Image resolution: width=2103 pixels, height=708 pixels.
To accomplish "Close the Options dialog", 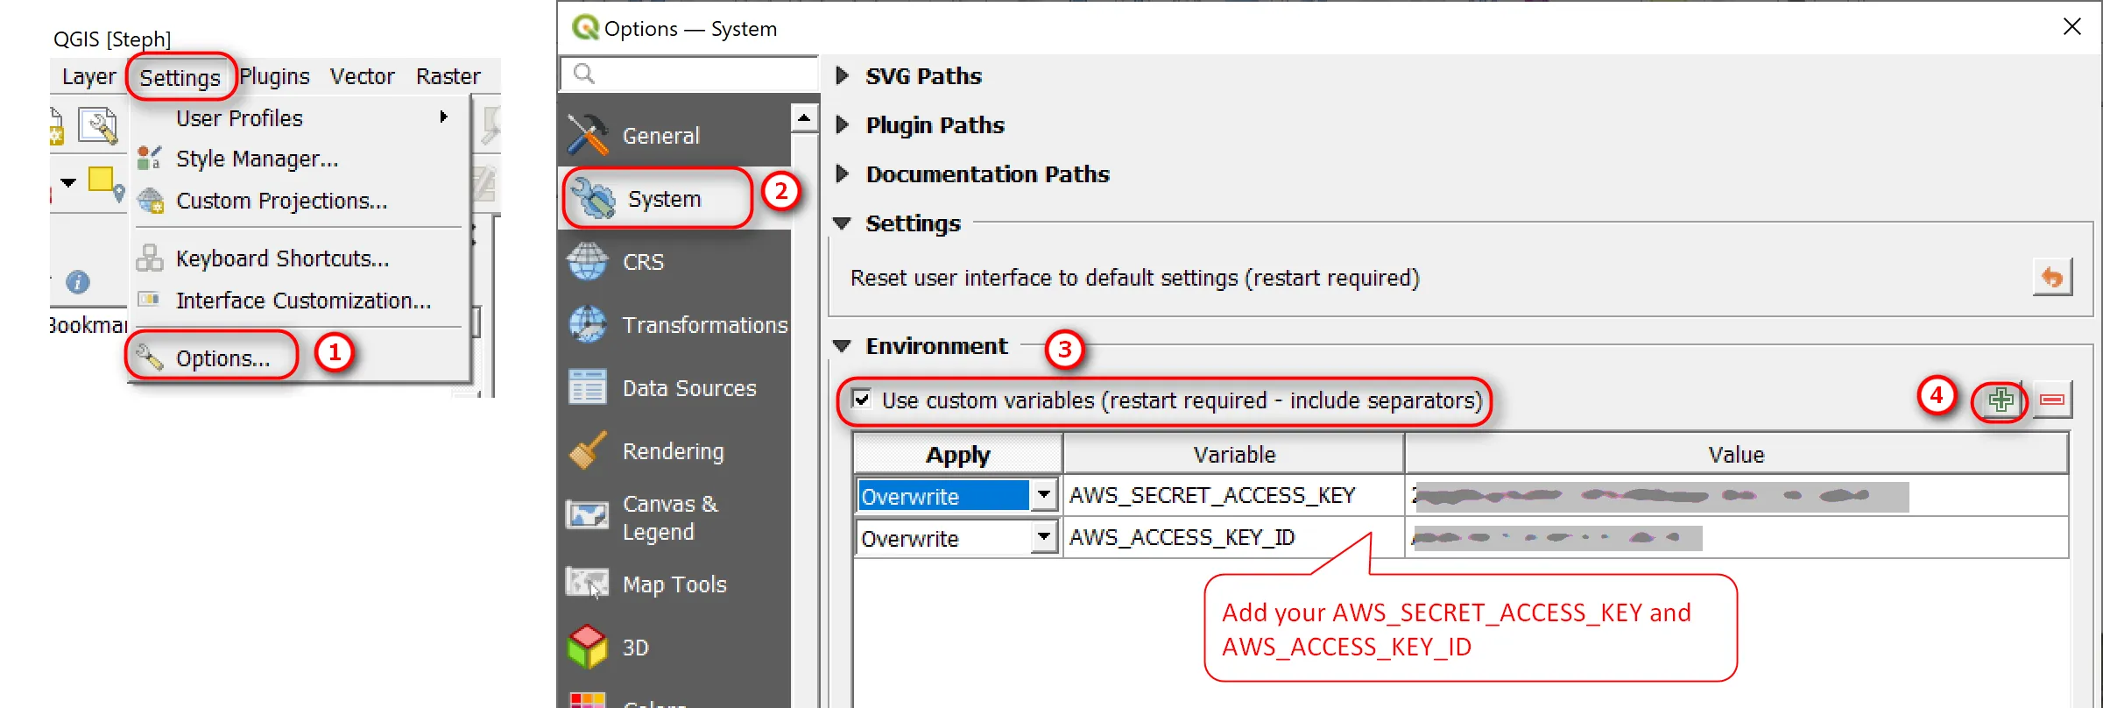I will tap(2071, 27).
